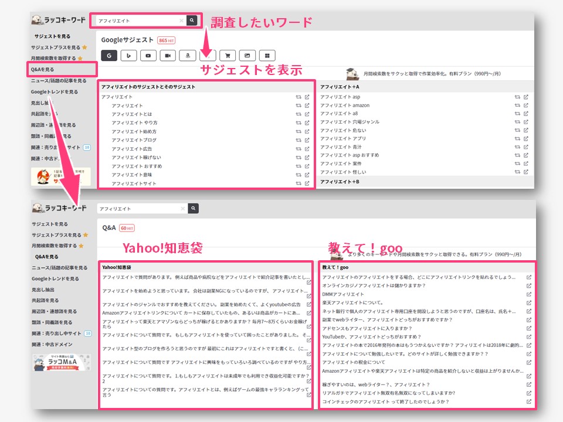Open 見出し抽出 in Q&A screen sidebar
The width and height of the screenshot is (563, 422).
click(x=43, y=290)
